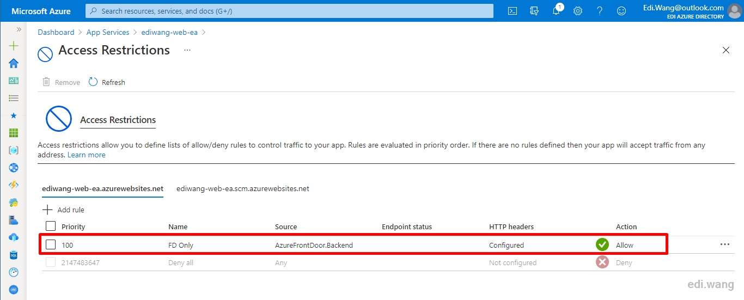
Task: Open Function App lightning bolt icon
Action: pyautogui.click(x=14, y=185)
